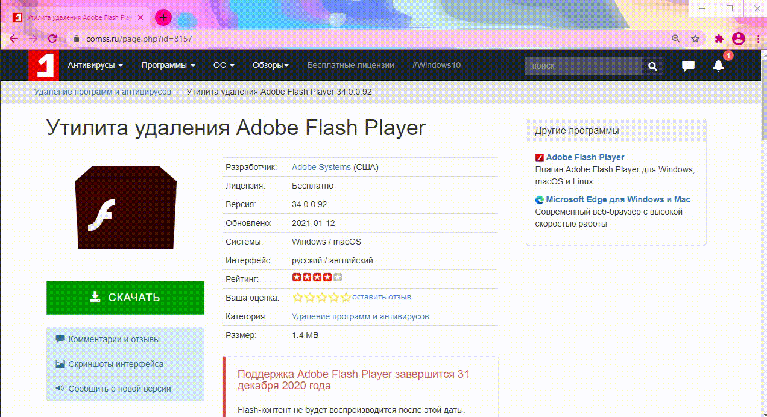This screenshot has height=417, width=767.
Task: Open notifications via the bell icon
Action: 718,66
